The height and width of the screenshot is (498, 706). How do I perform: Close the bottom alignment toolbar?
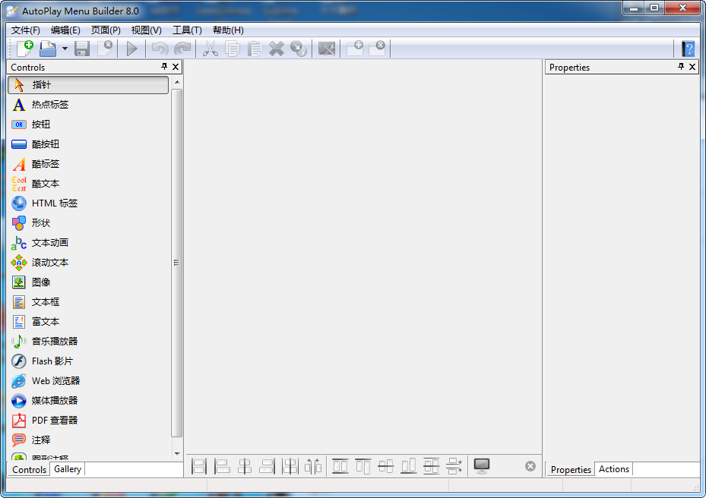(530, 466)
